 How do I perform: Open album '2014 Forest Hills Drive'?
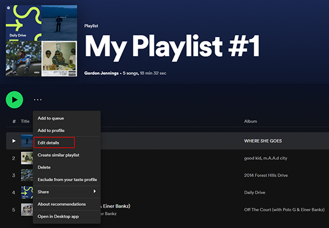[266, 175]
